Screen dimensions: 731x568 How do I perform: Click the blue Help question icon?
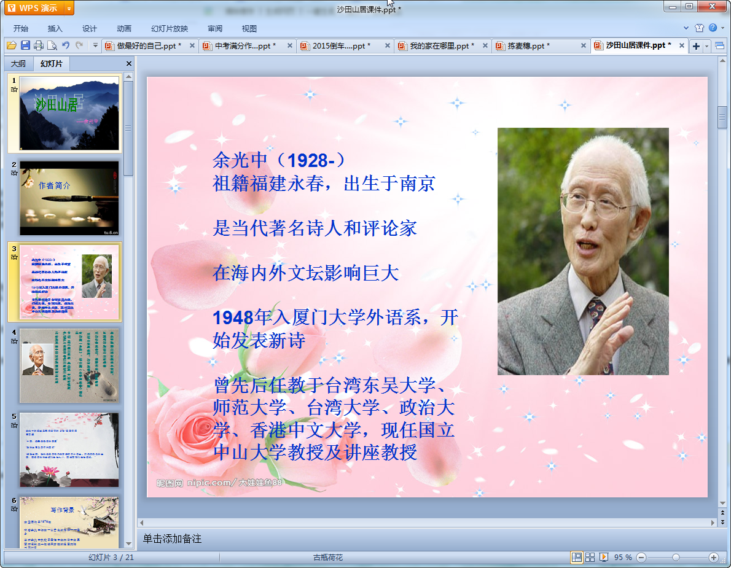tap(713, 28)
